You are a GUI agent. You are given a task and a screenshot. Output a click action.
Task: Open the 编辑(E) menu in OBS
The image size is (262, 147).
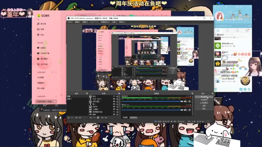(x=77, y=22)
